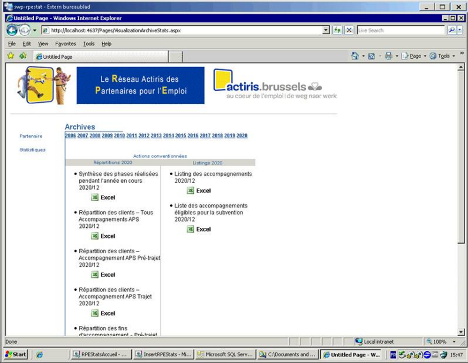
Task: Click the Stop loading X icon
Action: pyautogui.click(x=349, y=30)
